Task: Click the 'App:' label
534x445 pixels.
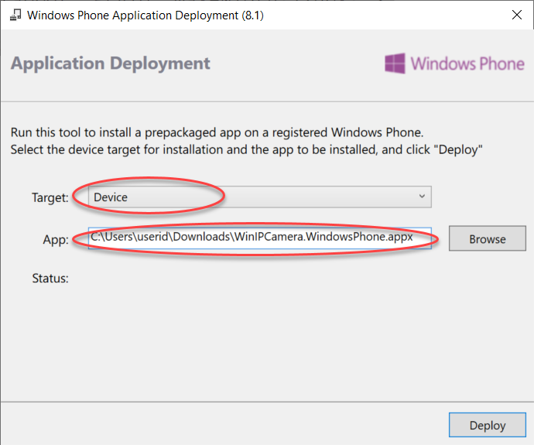Action: click(56, 240)
